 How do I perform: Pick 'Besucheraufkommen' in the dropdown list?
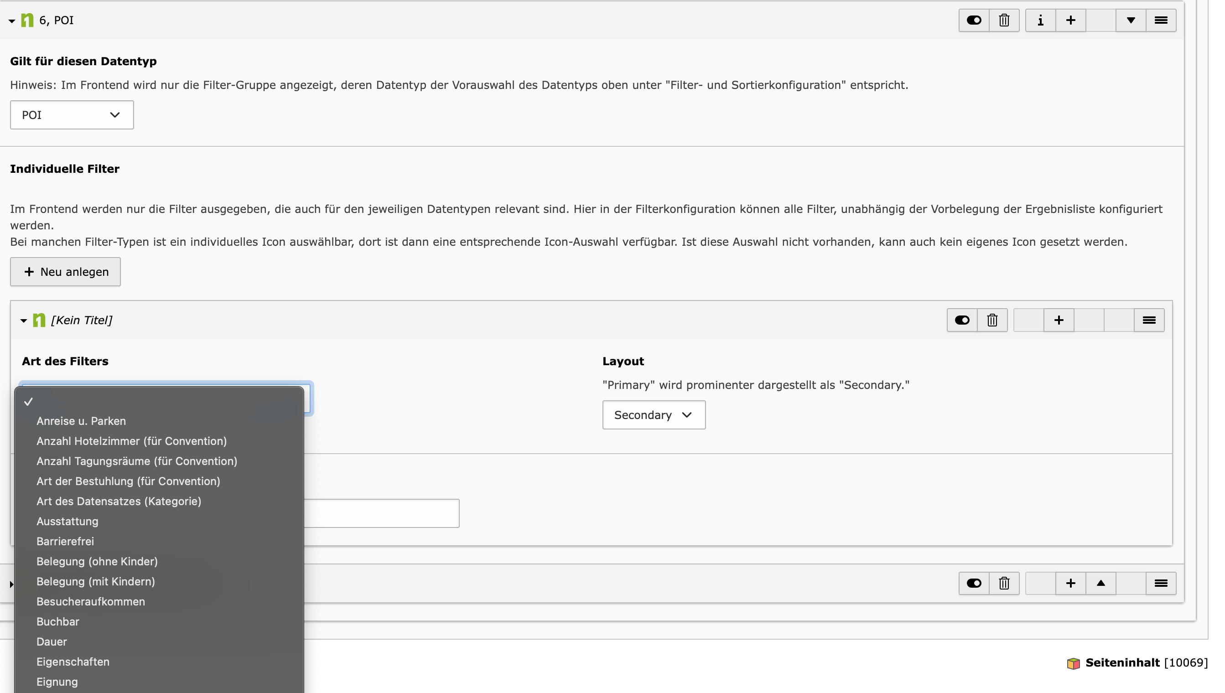click(90, 601)
